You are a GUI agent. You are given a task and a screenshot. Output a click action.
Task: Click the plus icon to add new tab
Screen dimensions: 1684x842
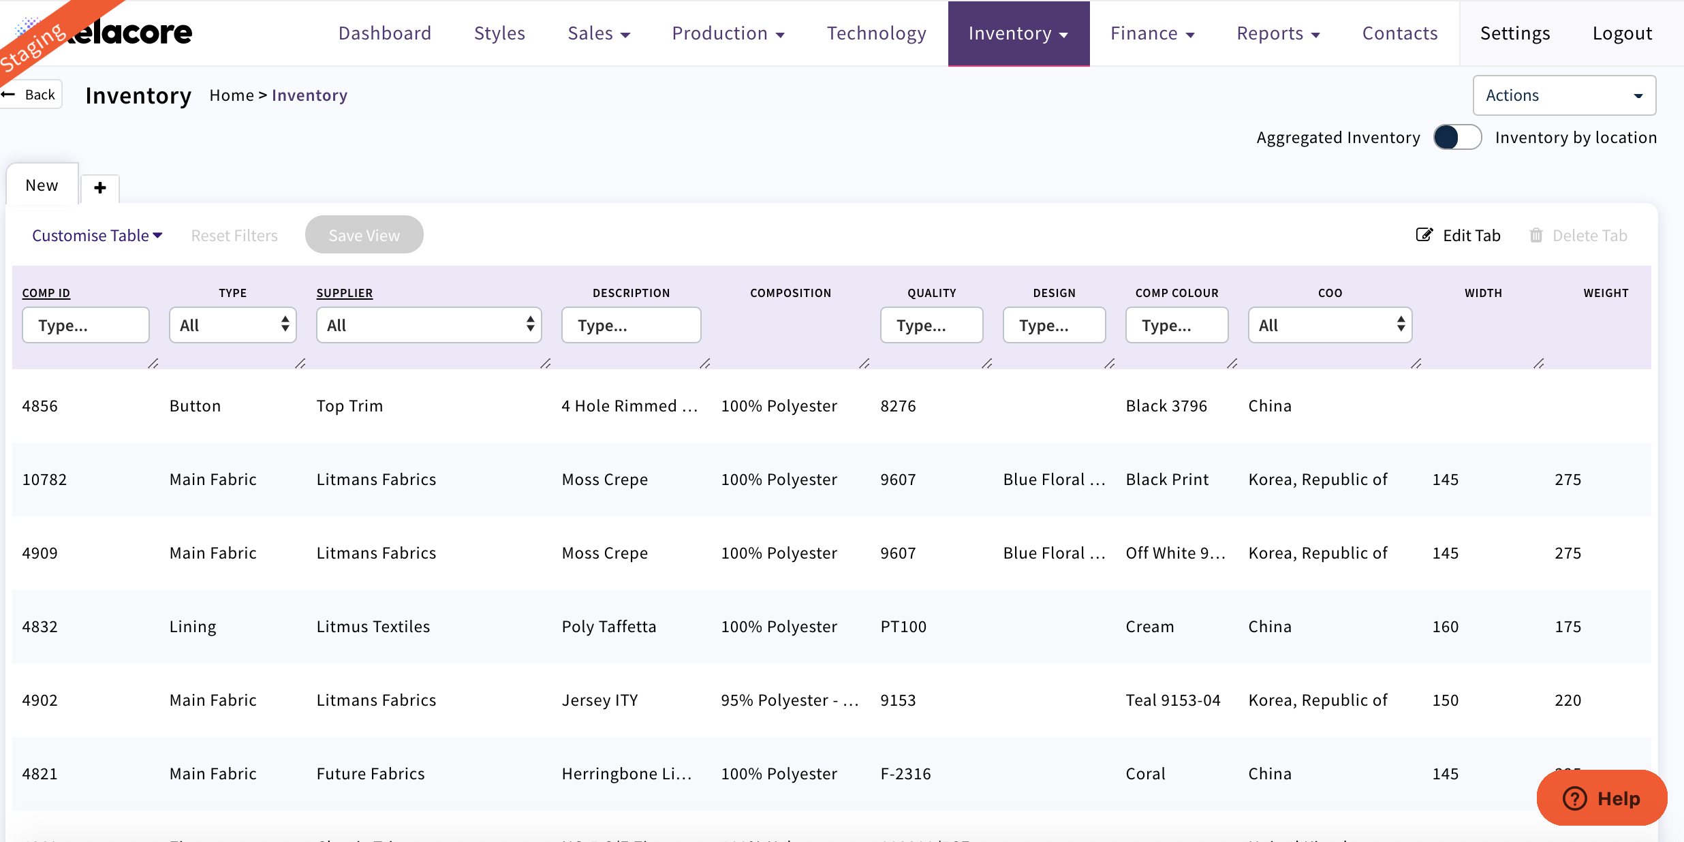100,188
